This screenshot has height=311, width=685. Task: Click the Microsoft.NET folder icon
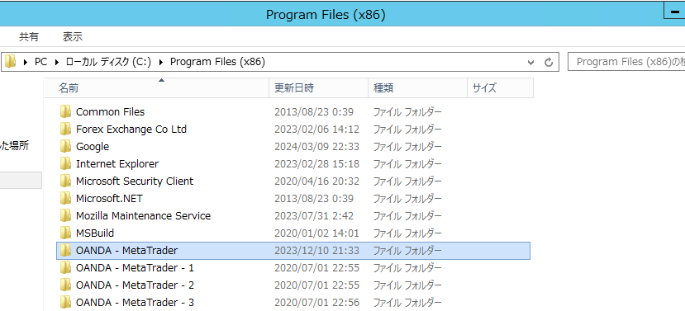[x=65, y=199]
